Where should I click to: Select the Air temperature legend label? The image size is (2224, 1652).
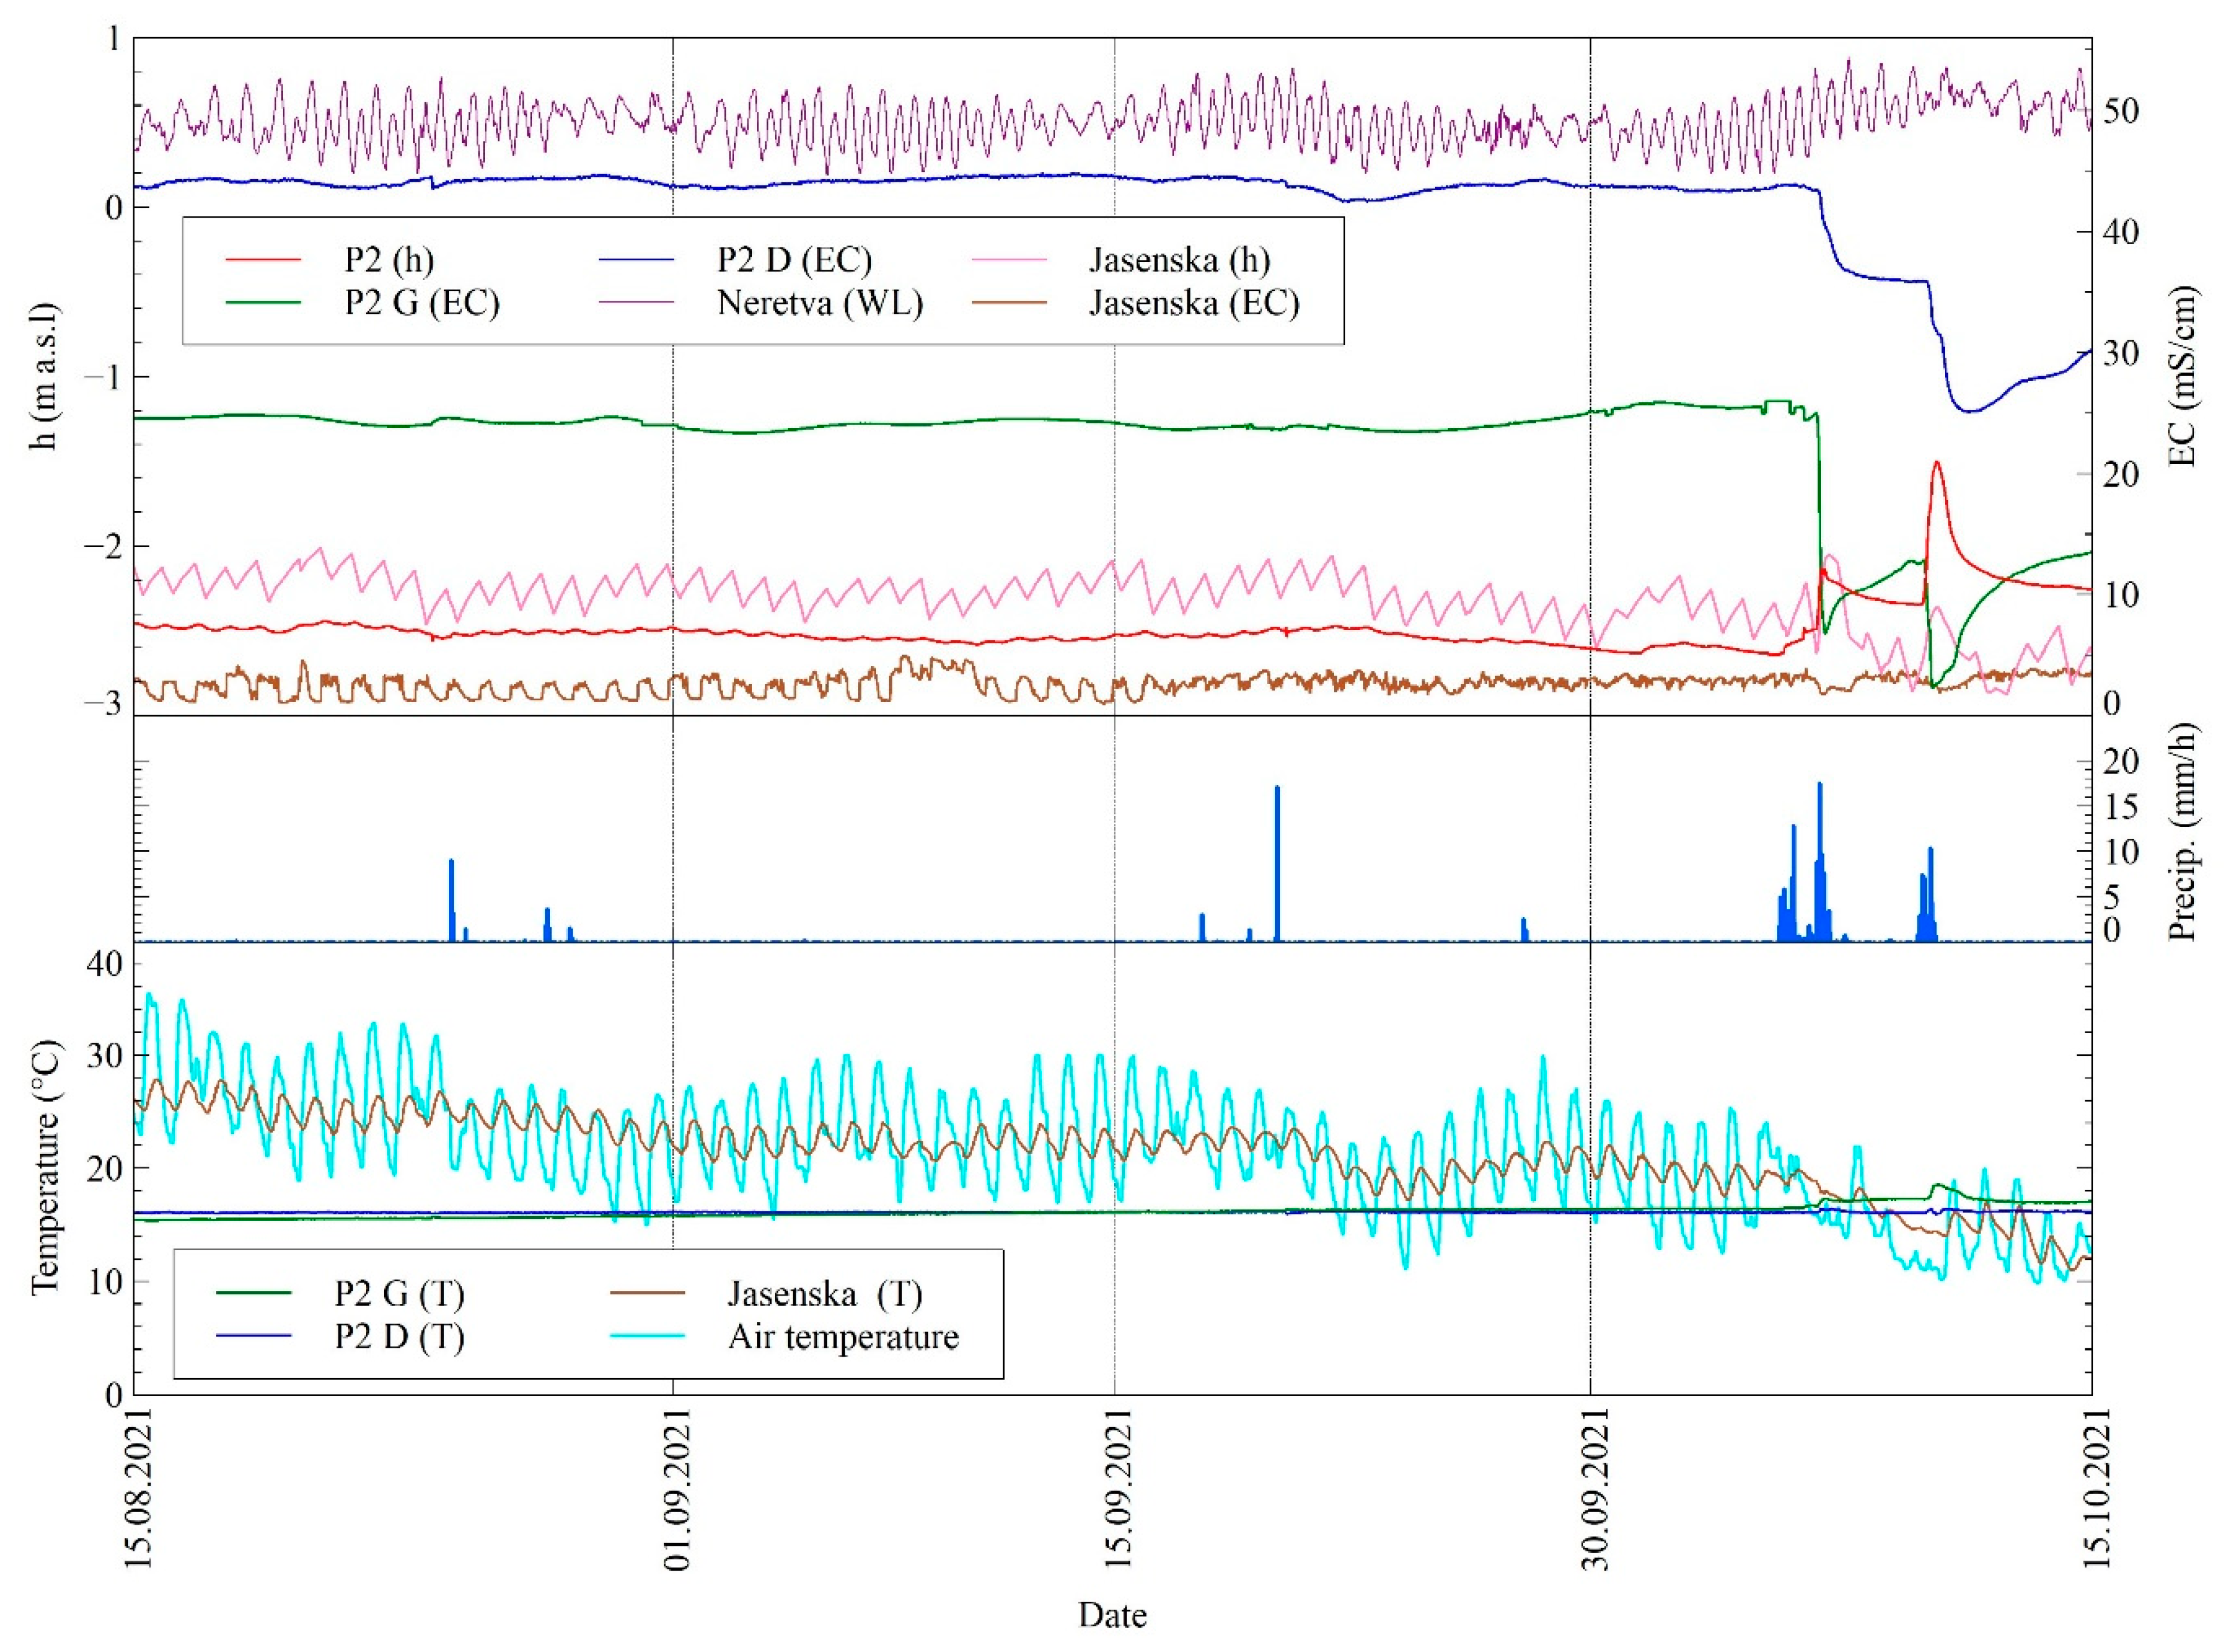pyautogui.click(x=843, y=1337)
